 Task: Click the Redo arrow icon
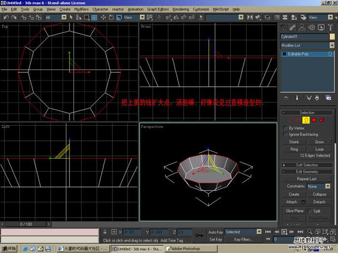pos(14,17)
